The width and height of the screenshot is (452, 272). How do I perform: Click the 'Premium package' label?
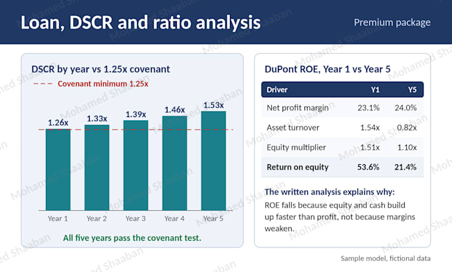click(x=392, y=23)
